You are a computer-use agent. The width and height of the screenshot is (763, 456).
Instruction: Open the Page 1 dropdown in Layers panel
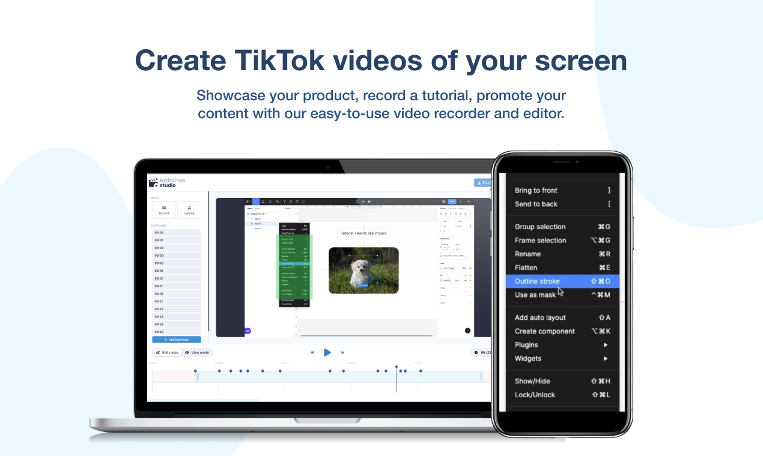click(x=288, y=208)
